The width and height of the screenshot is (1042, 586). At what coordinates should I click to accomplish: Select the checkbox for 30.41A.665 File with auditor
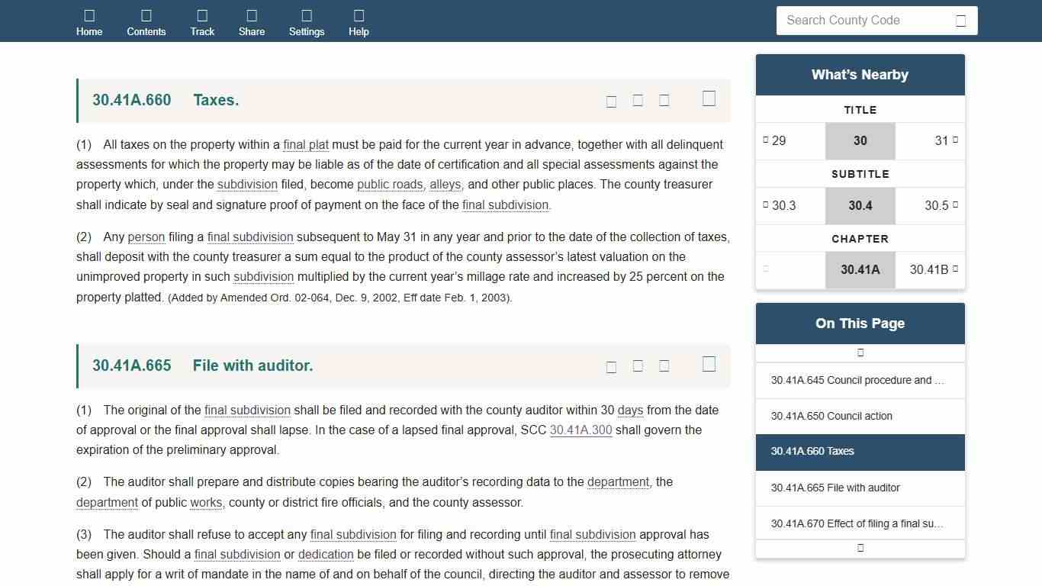(x=709, y=364)
